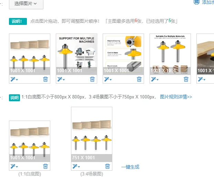This screenshot has width=214, height=180.
Task: Click the 说明! badge above main images
Action: 18,21
